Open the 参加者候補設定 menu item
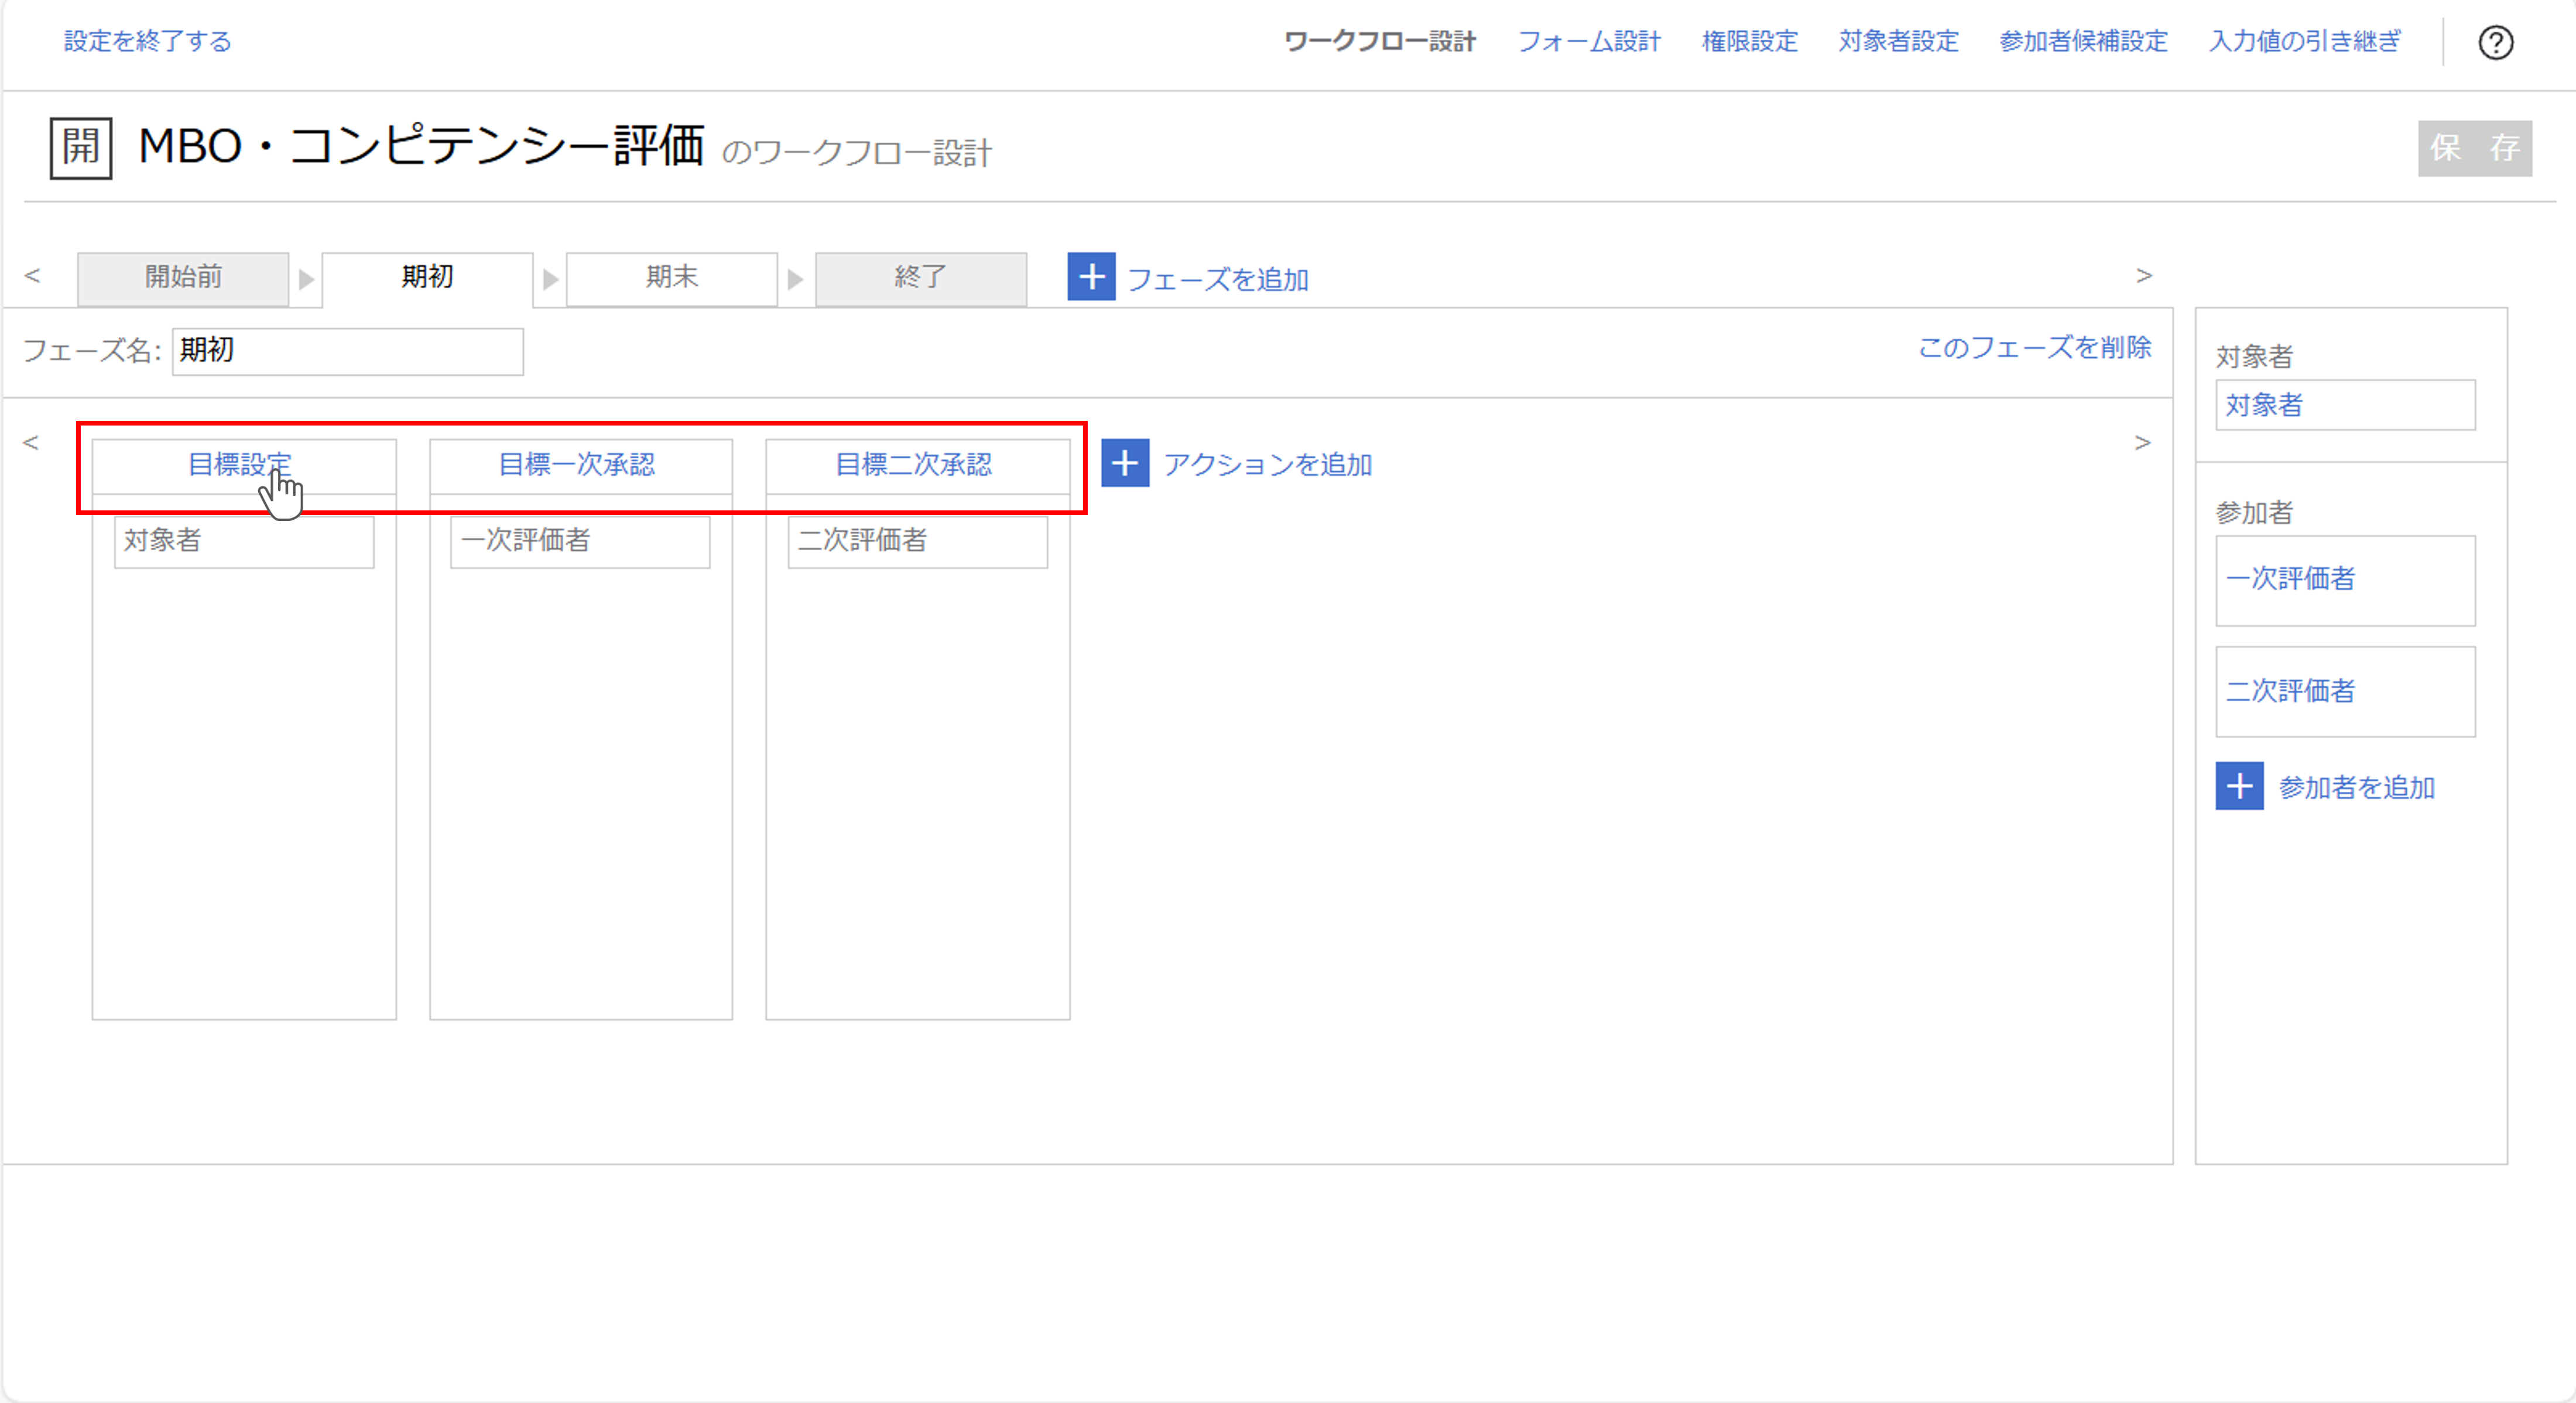Screen dimensions: 2576x1403 pyautogui.click(x=2083, y=42)
